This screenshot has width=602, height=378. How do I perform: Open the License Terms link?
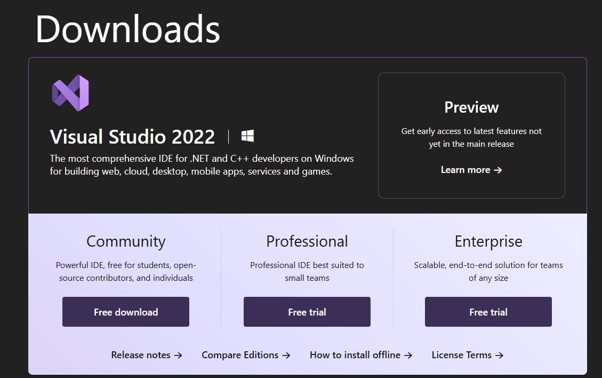pyautogui.click(x=467, y=355)
